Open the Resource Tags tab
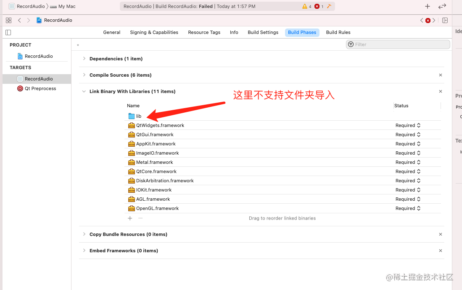This screenshot has width=462, height=290. click(204, 32)
